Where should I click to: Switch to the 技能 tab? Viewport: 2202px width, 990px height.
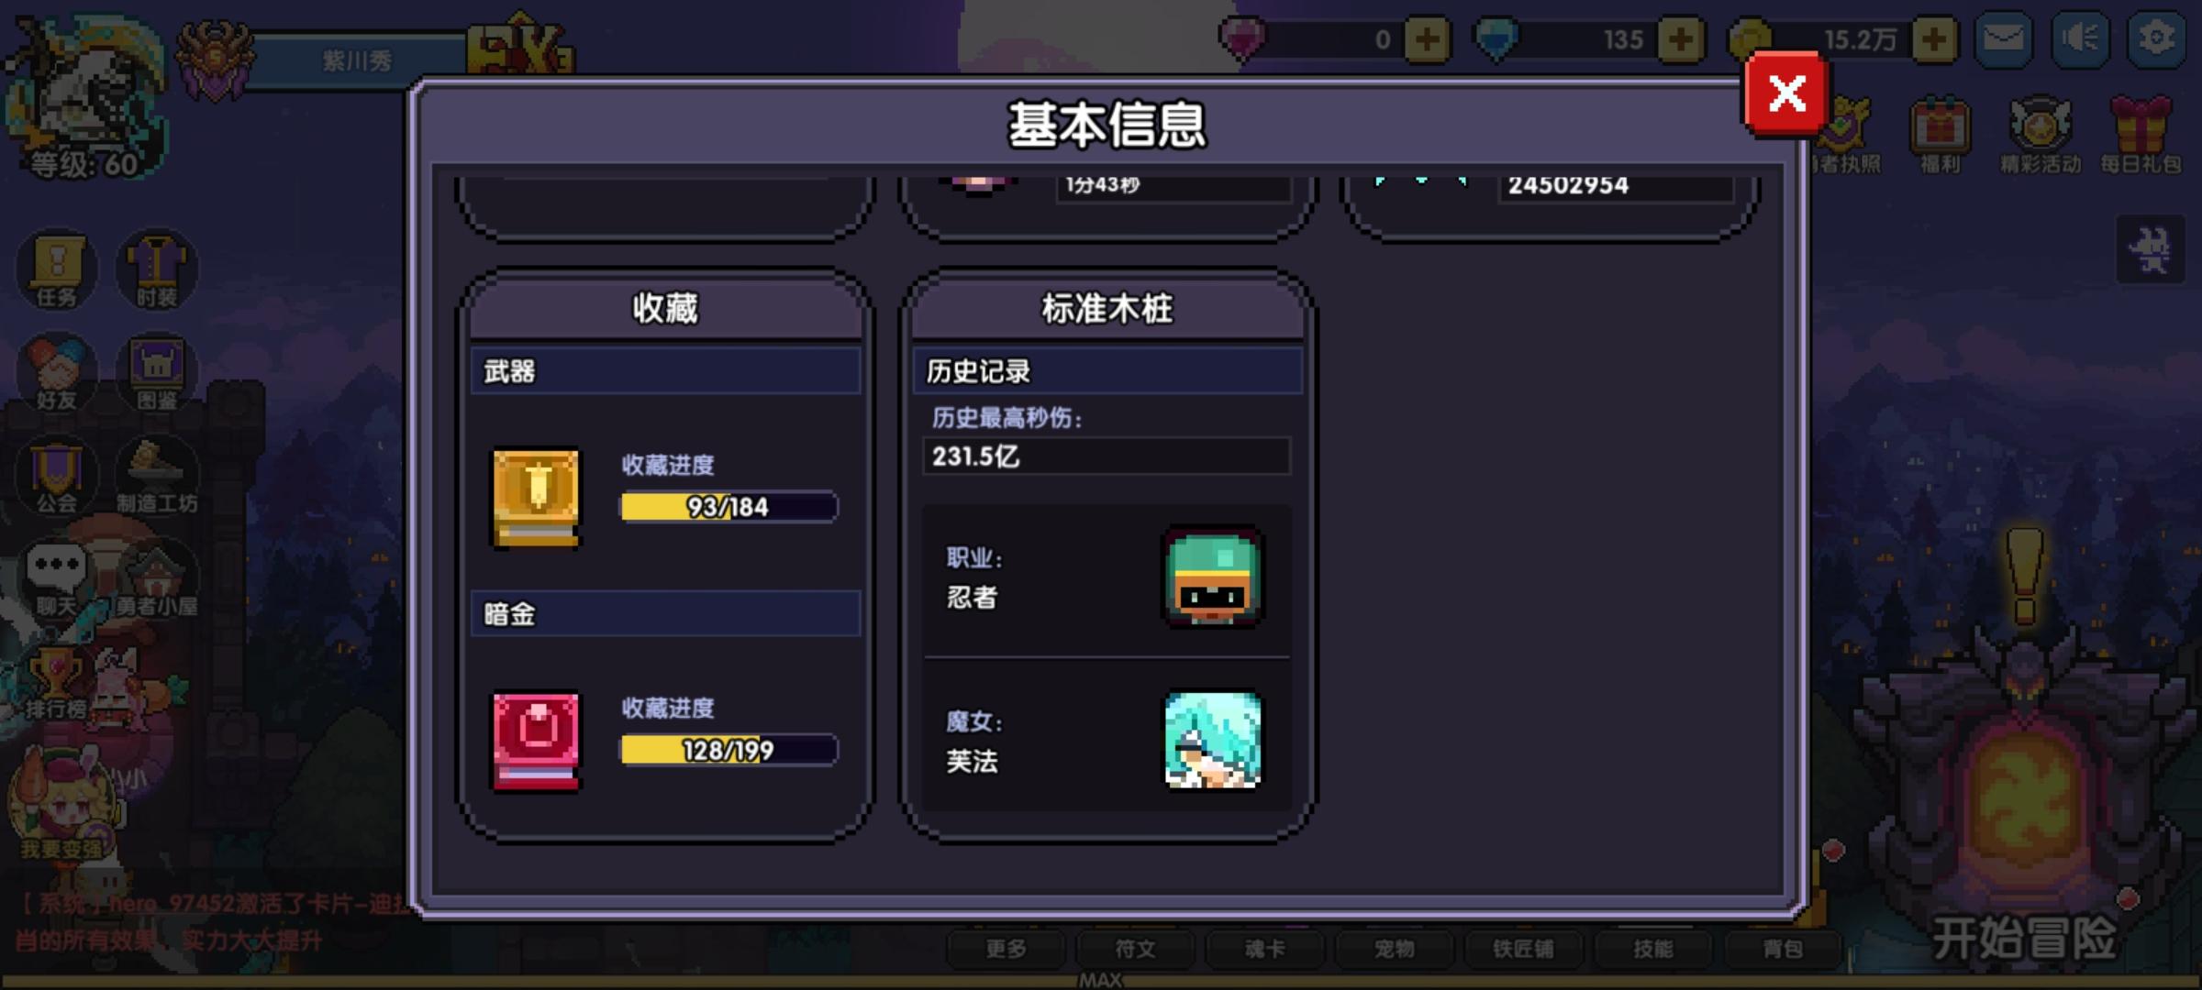(x=1653, y=949)
